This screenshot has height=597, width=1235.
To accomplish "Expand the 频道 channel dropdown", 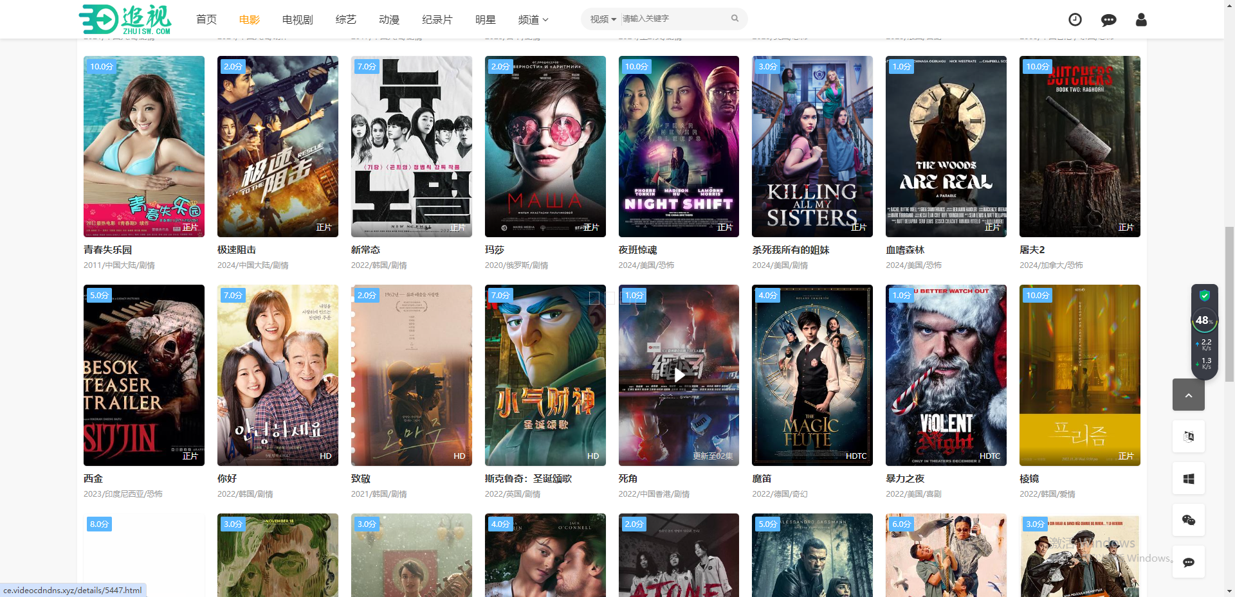I will tap(533, 20).
